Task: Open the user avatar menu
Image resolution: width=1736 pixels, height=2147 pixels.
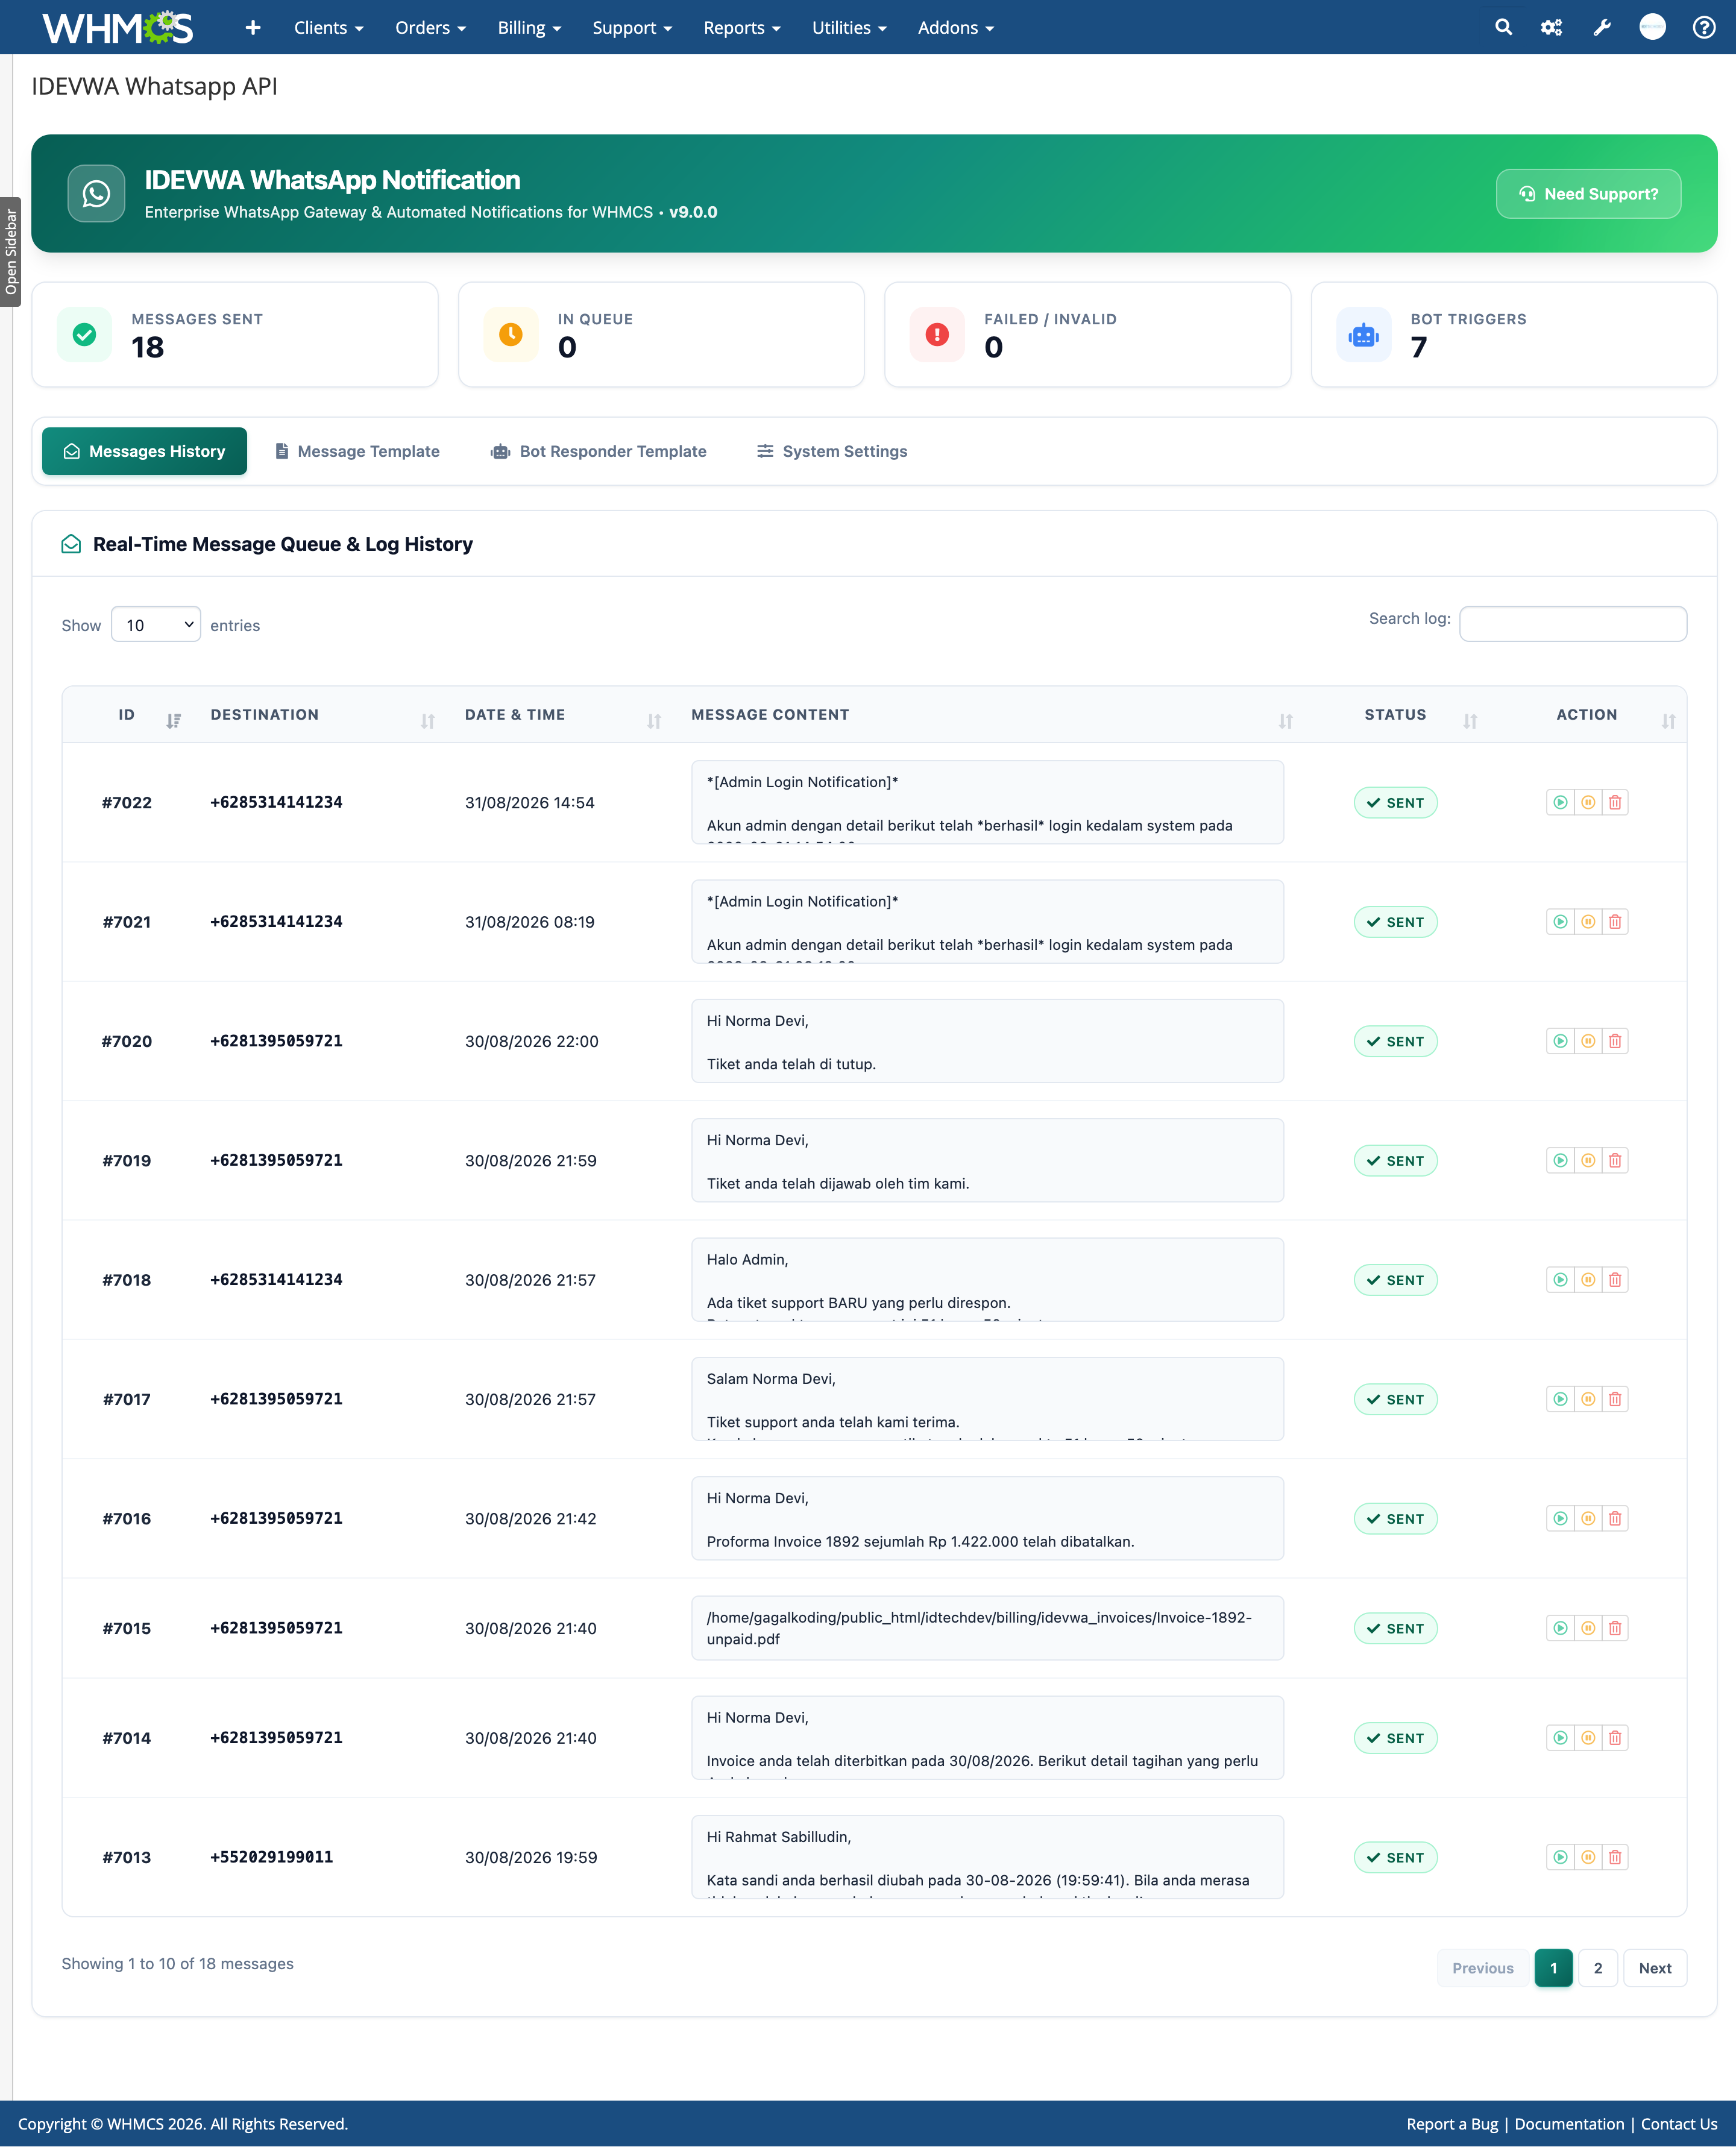Action: pos(1653,27)
